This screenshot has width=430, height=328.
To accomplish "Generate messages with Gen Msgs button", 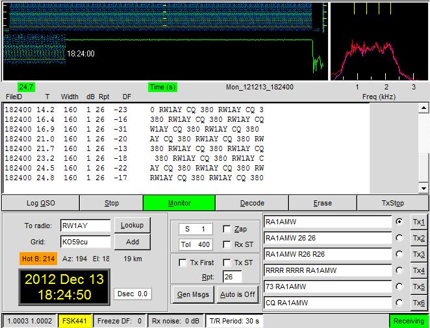I will (193, 294).
